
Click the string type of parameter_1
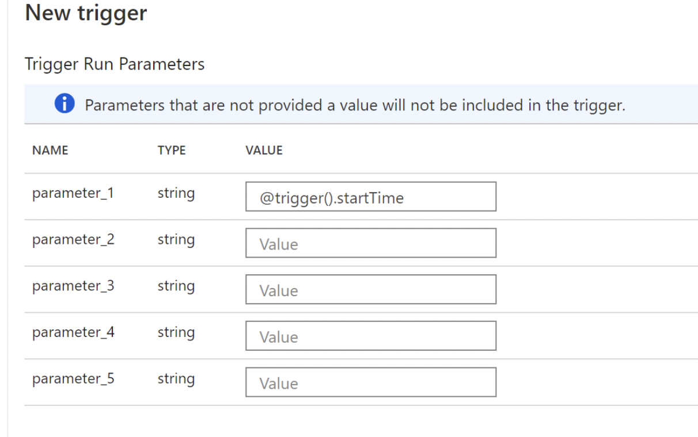click(x=176, y=194)
